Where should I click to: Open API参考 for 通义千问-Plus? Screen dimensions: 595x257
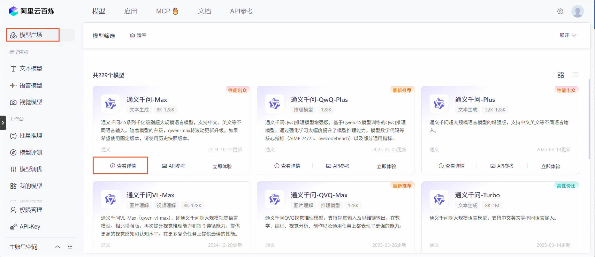(x=502, y=166)
